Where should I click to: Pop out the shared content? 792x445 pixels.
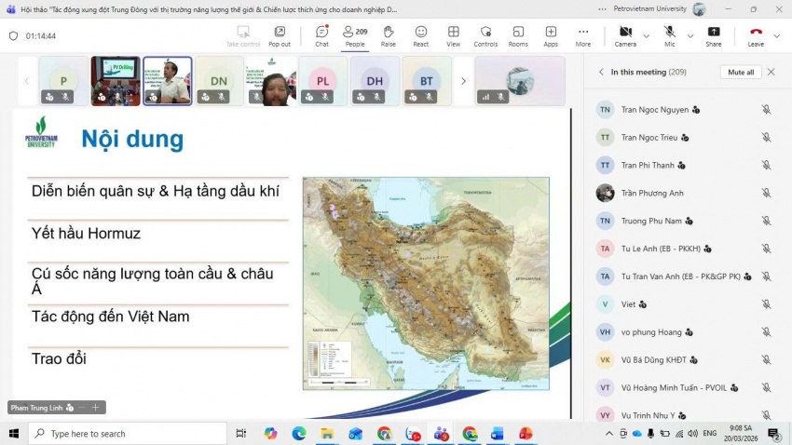[280, 35]
